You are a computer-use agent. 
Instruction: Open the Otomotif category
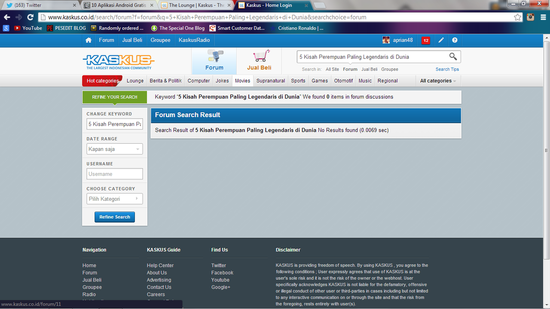(x=344, y=81)
